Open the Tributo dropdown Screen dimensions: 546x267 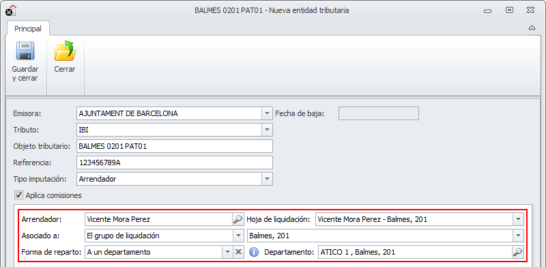(x=267, y=130)
